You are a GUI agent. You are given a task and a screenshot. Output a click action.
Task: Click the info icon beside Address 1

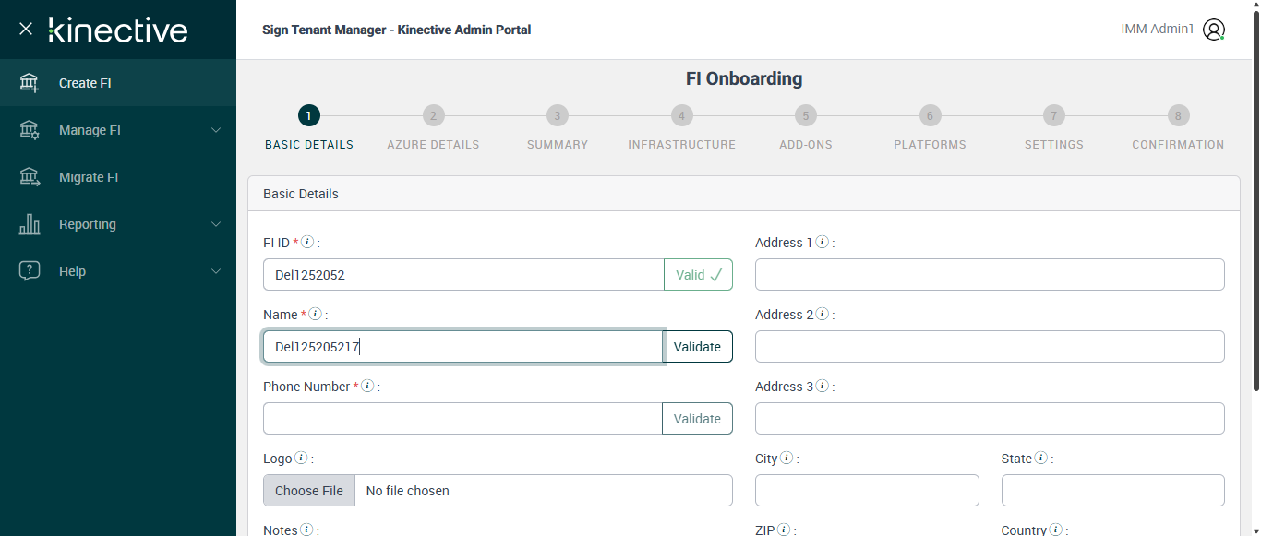[822, 243]
